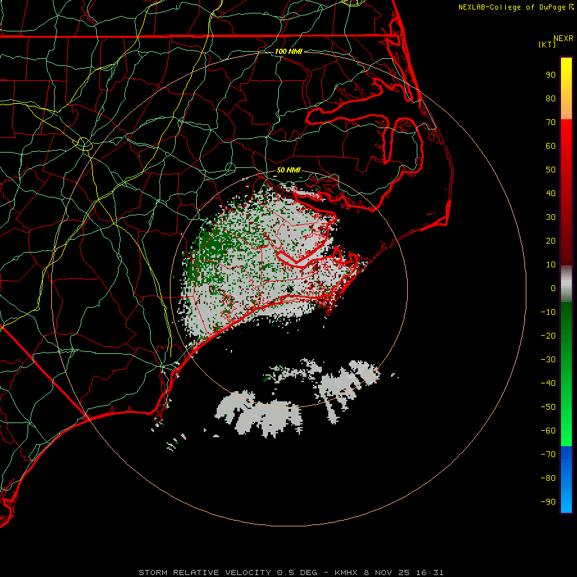577x577 pixels.
Task: Click the [KT] unit label
Action: 547,44
